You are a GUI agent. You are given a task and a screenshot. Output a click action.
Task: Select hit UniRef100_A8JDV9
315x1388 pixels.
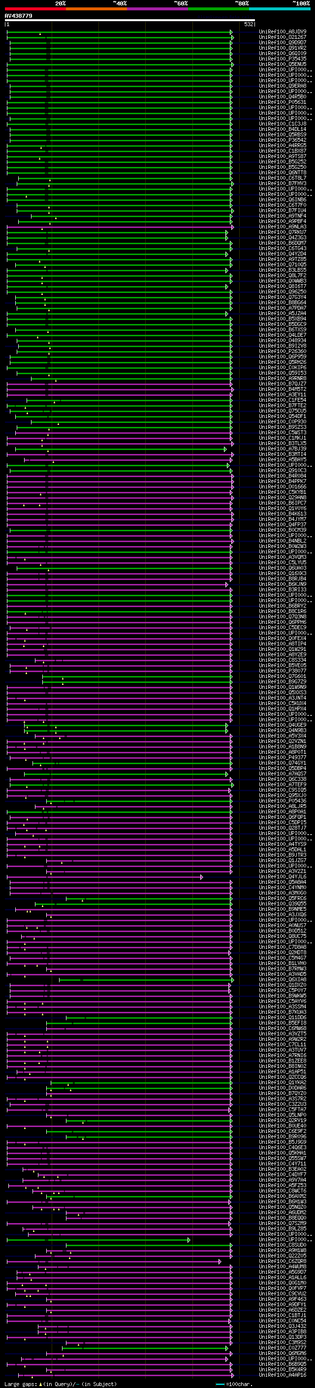283,32
